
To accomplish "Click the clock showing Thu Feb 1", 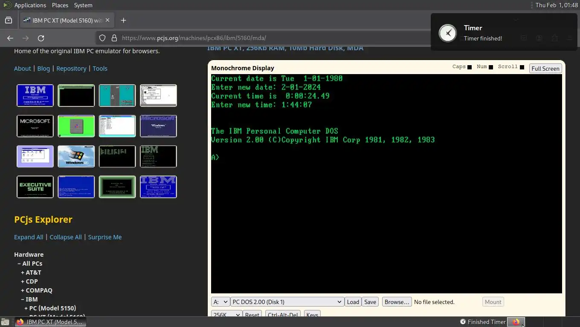I will [x=556, y=5].
